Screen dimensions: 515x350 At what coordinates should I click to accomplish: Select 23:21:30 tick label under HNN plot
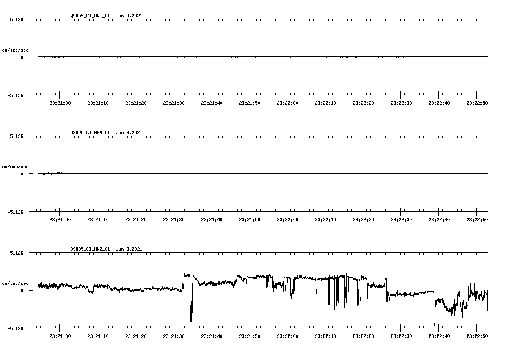pos(174,219)
